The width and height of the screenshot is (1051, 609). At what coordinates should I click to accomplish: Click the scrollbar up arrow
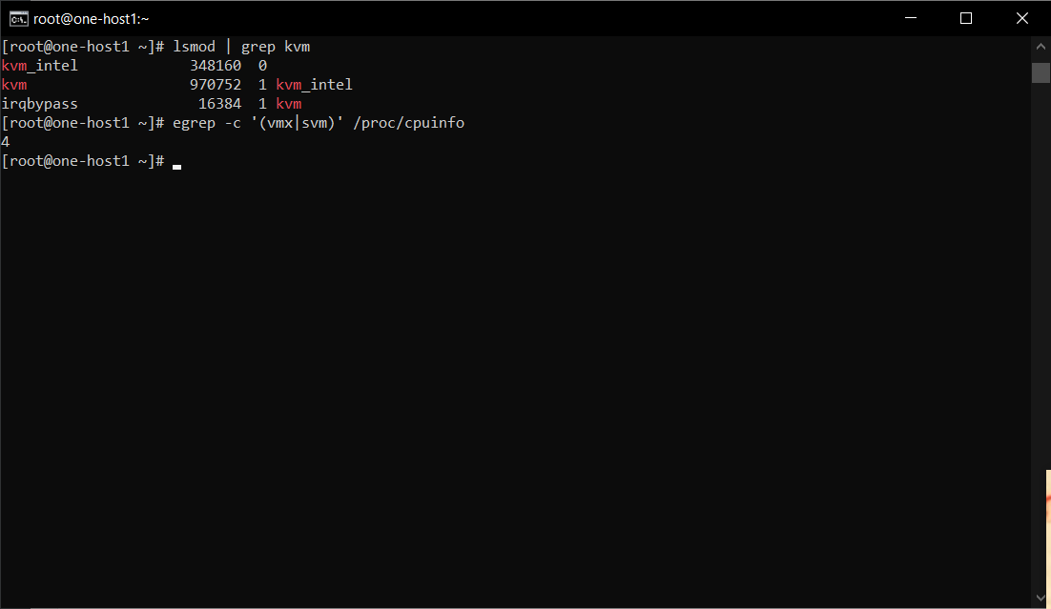pyautogui.click(x=1041, y=47)
